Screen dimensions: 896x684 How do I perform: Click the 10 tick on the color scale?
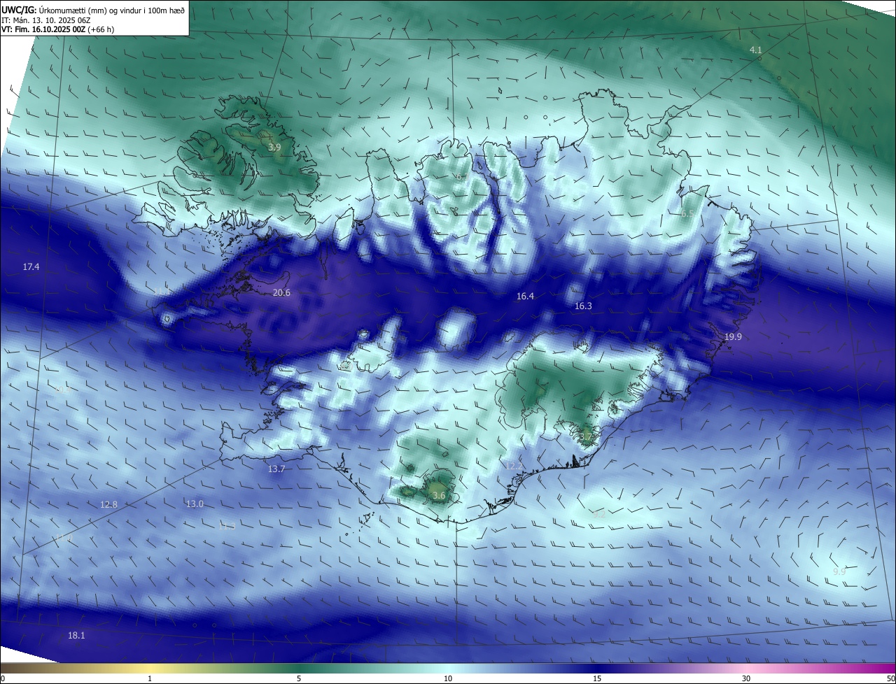pyautogui.click(x=448, y=678)
